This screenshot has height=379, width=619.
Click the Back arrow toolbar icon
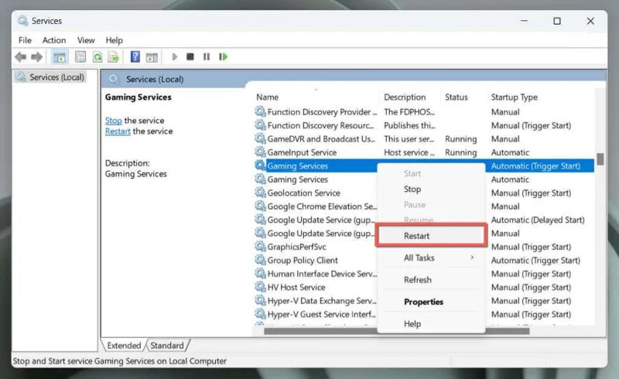point(20,56)
